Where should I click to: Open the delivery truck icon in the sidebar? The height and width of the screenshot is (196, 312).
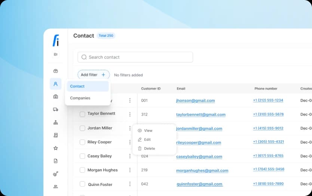[x=55, y=109]
